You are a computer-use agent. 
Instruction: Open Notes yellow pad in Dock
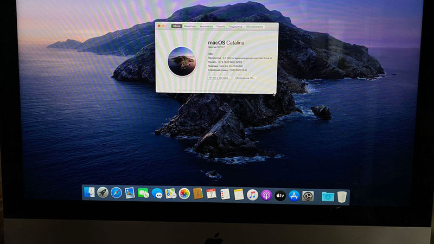pyautogui.click(x=239, y=195)
